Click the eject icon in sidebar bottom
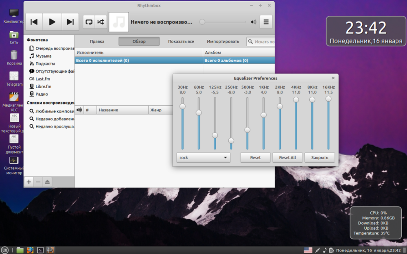 pos(48,182)
